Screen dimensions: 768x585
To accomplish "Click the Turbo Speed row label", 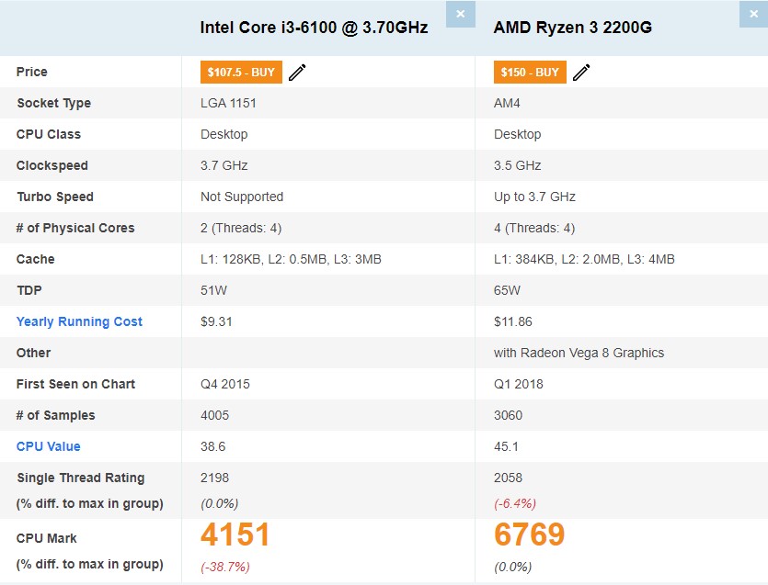I will pos(55,197).
